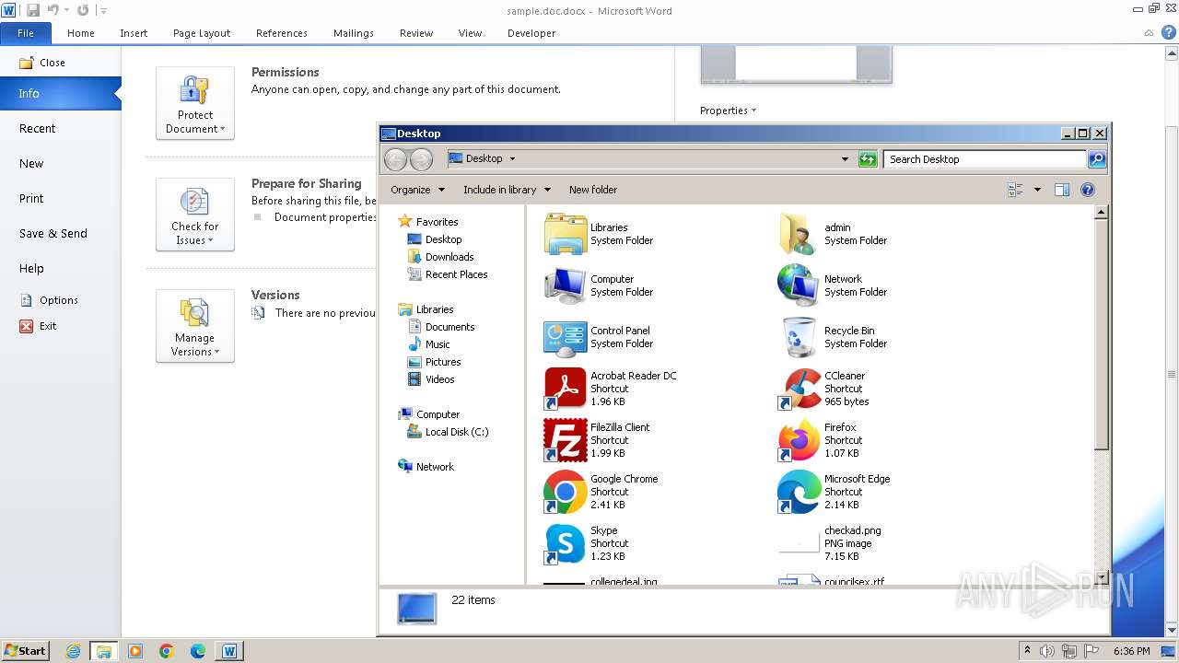Open Chrome from the taskbar
Image resolution: width=1179 pixels, height=663 pixels.
click(x=167, y=651)
